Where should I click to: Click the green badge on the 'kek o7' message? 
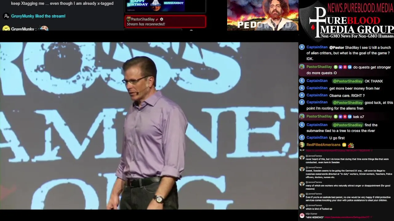click(336, 116)
